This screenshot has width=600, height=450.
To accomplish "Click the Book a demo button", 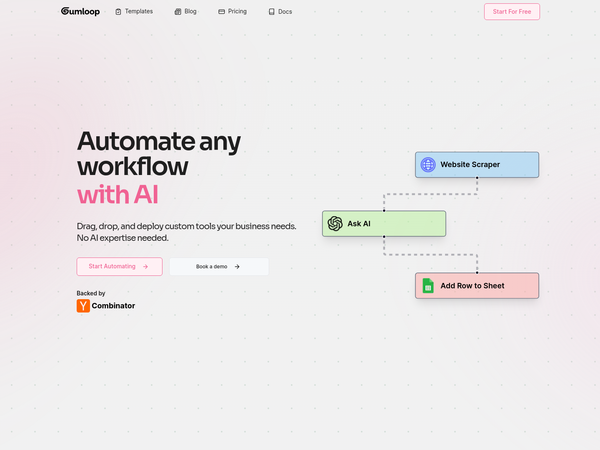I will tap(219, 266).
